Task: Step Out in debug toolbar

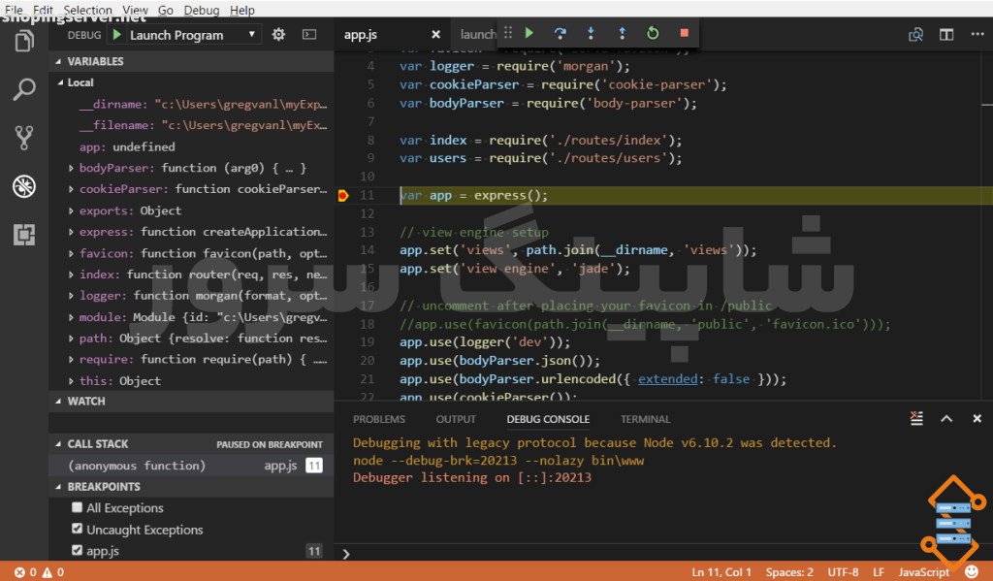Action: point(622,33)
